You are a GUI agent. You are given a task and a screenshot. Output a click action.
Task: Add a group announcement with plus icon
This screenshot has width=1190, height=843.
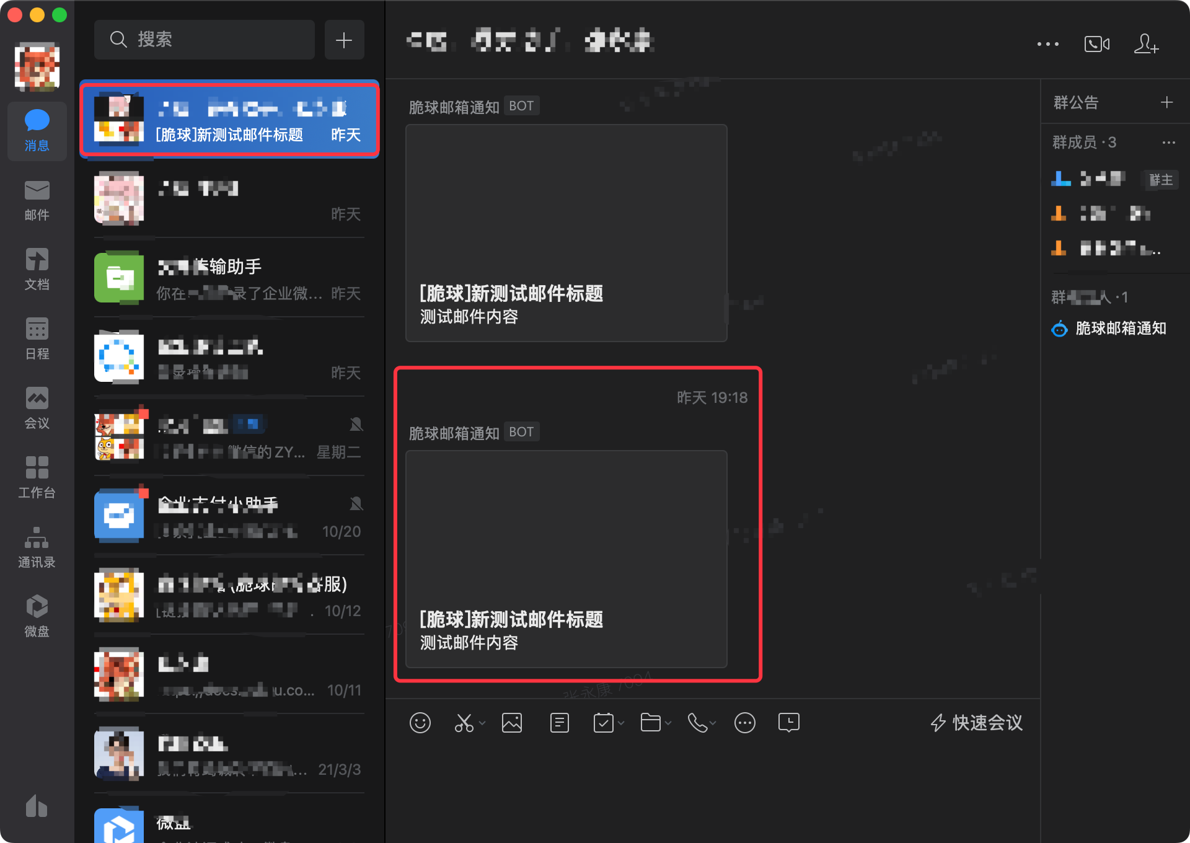pos(1166,102)
